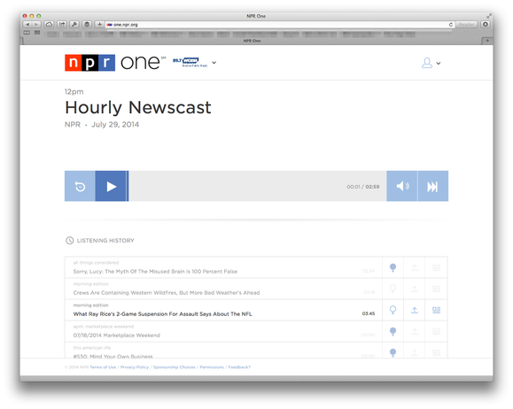Click the key-shaped toolbar button
The image size is (513, 409).
pos(74,25)
